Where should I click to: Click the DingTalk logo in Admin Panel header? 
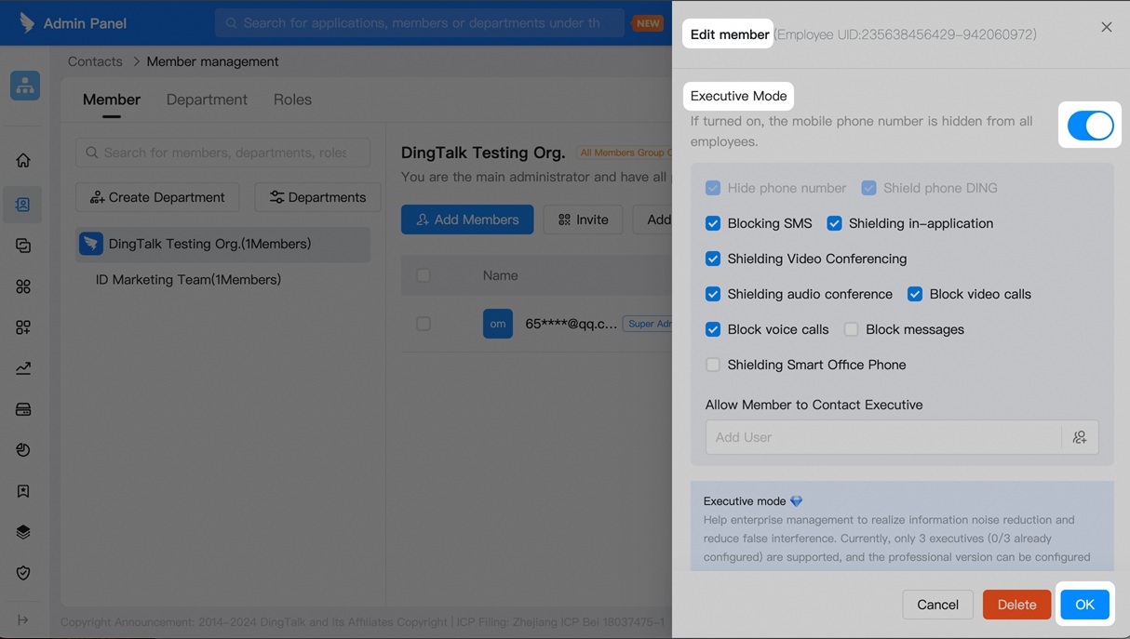[27, 22]
